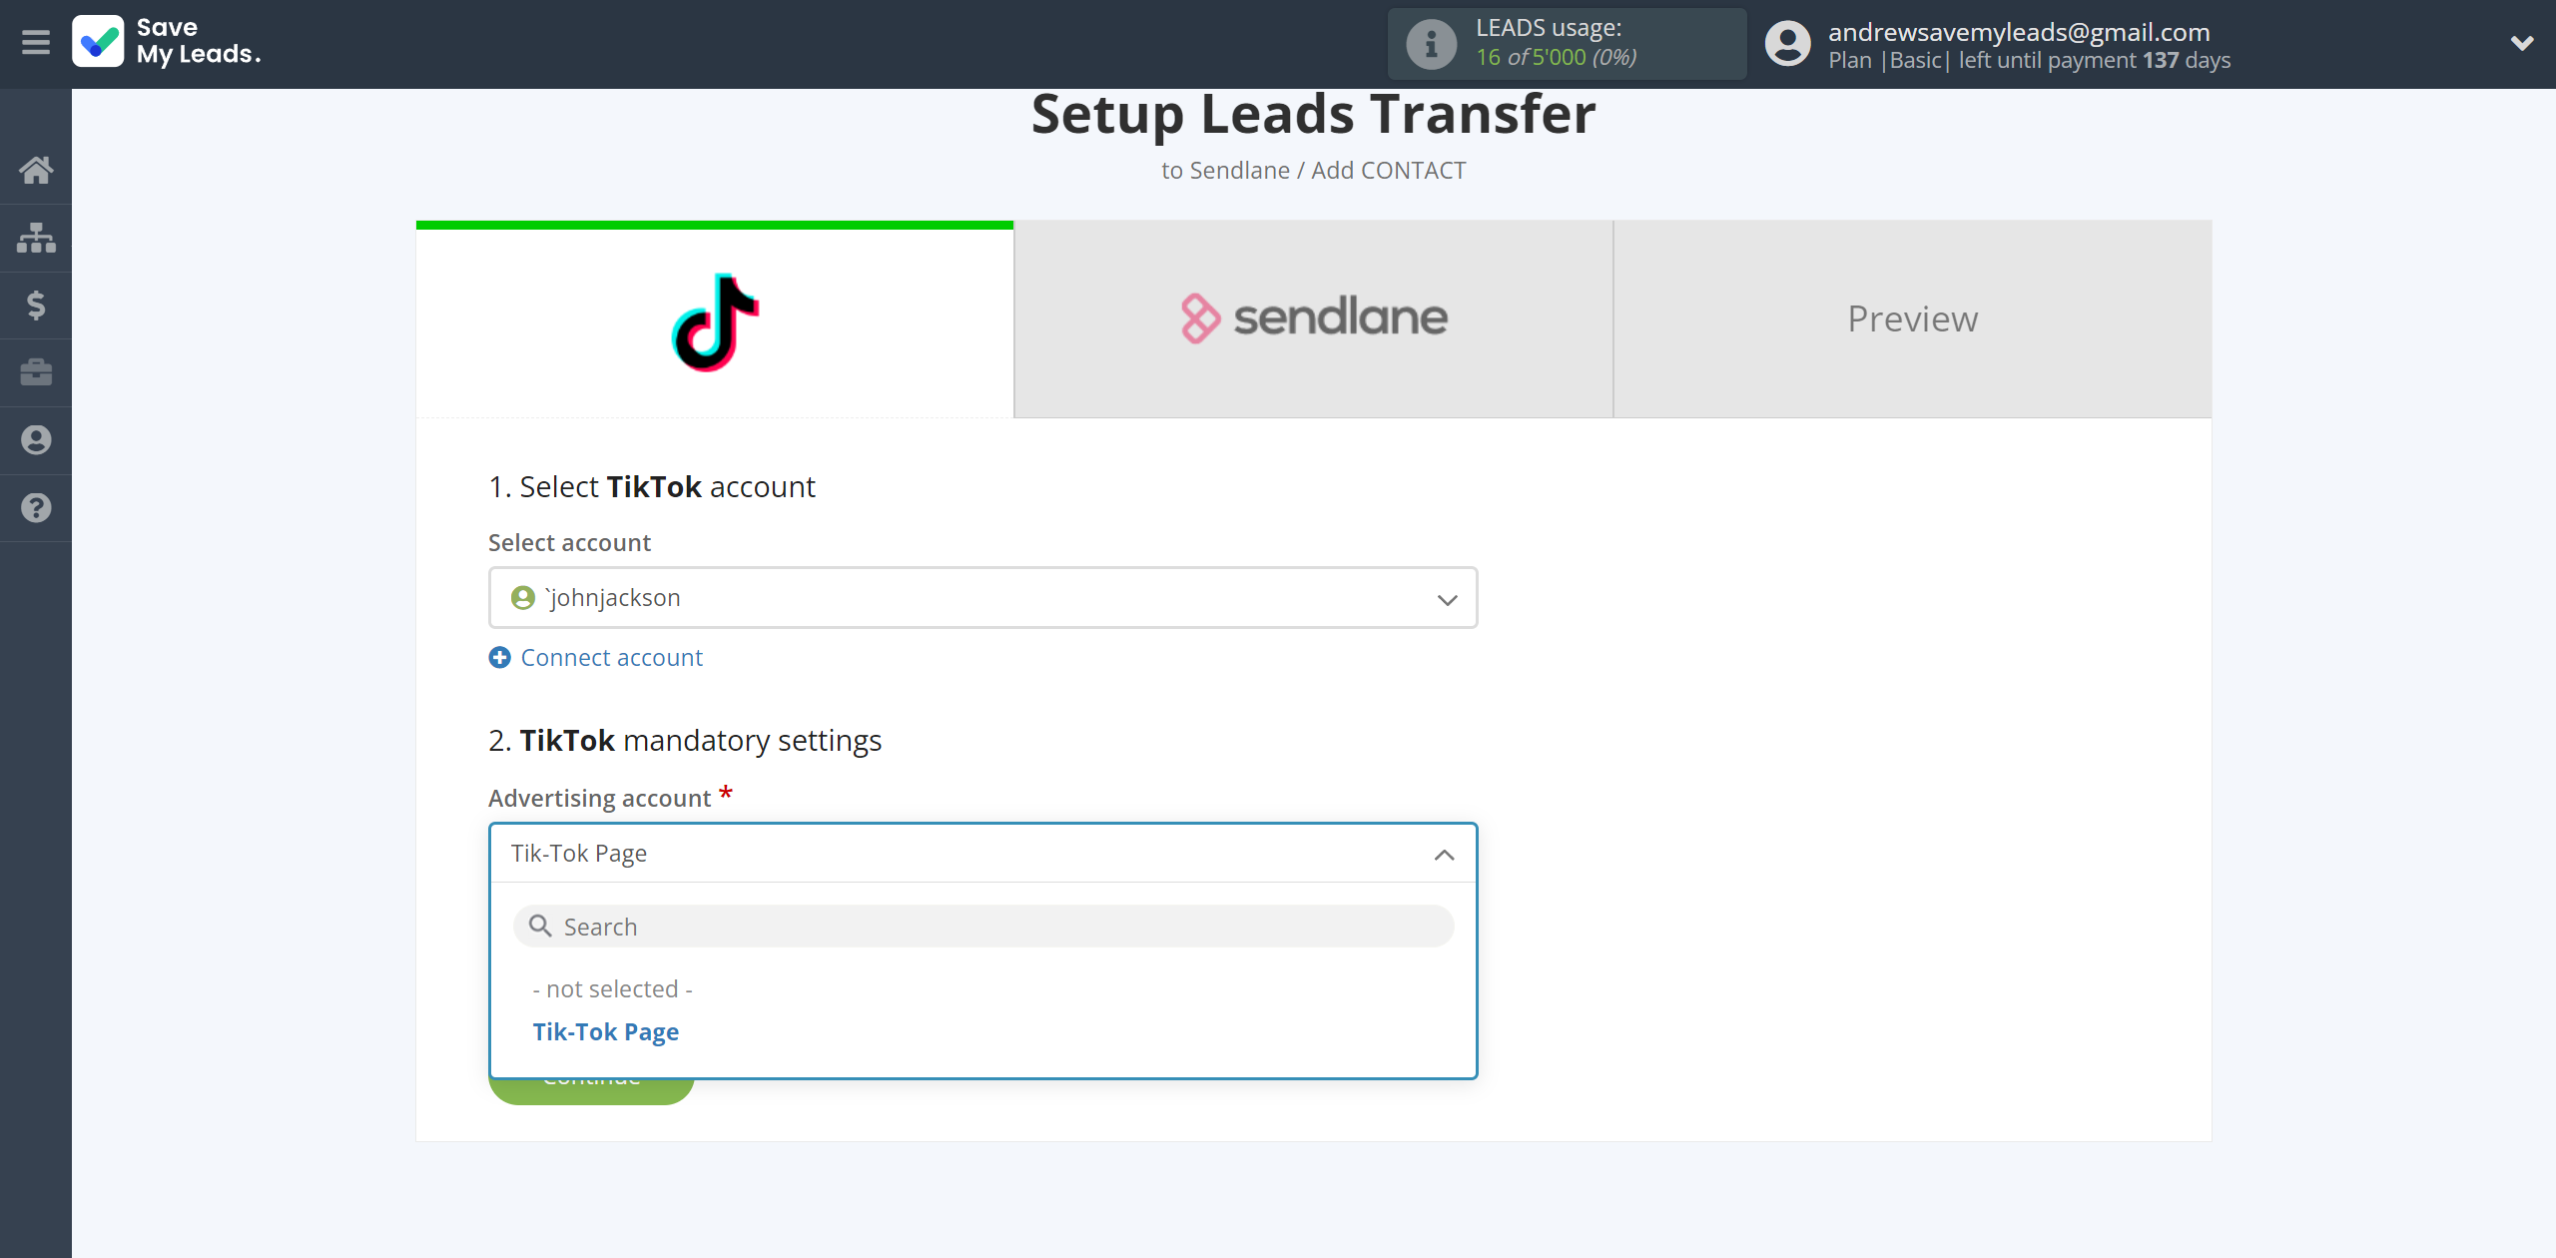Toggle the main navigation hamburger menu
The height and width of the screenshot is (1258, 2556).
click(x=36, y=42)
